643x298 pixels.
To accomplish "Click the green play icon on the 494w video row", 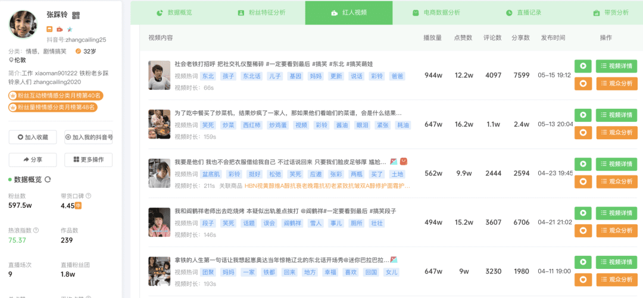I will point(583,213).
